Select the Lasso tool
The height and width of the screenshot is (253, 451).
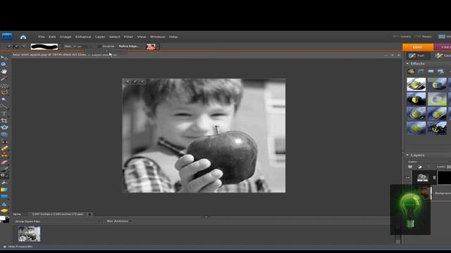click(x=4, y=92)
